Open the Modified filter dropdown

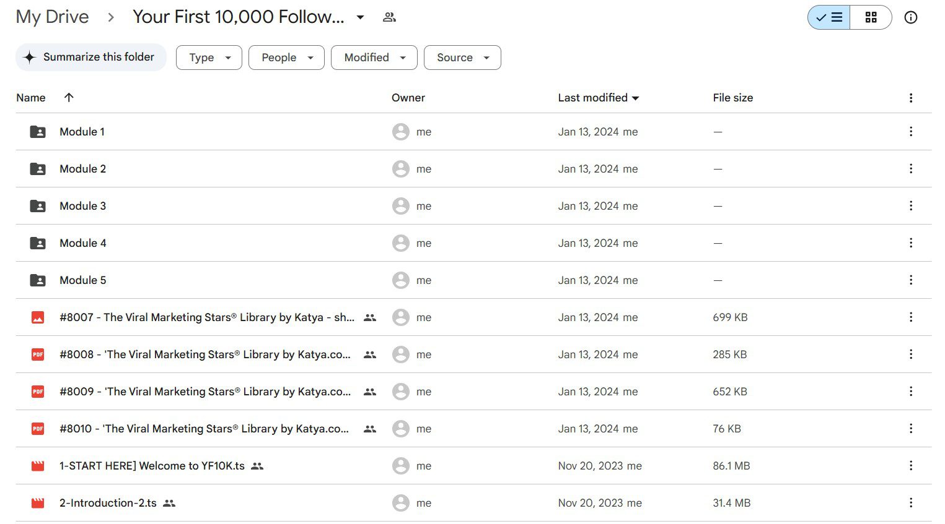click(374, 58)
